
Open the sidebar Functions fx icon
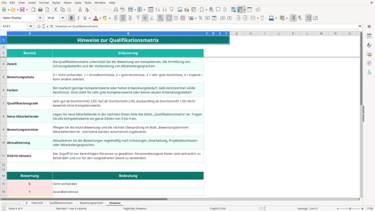pos(369,72)
